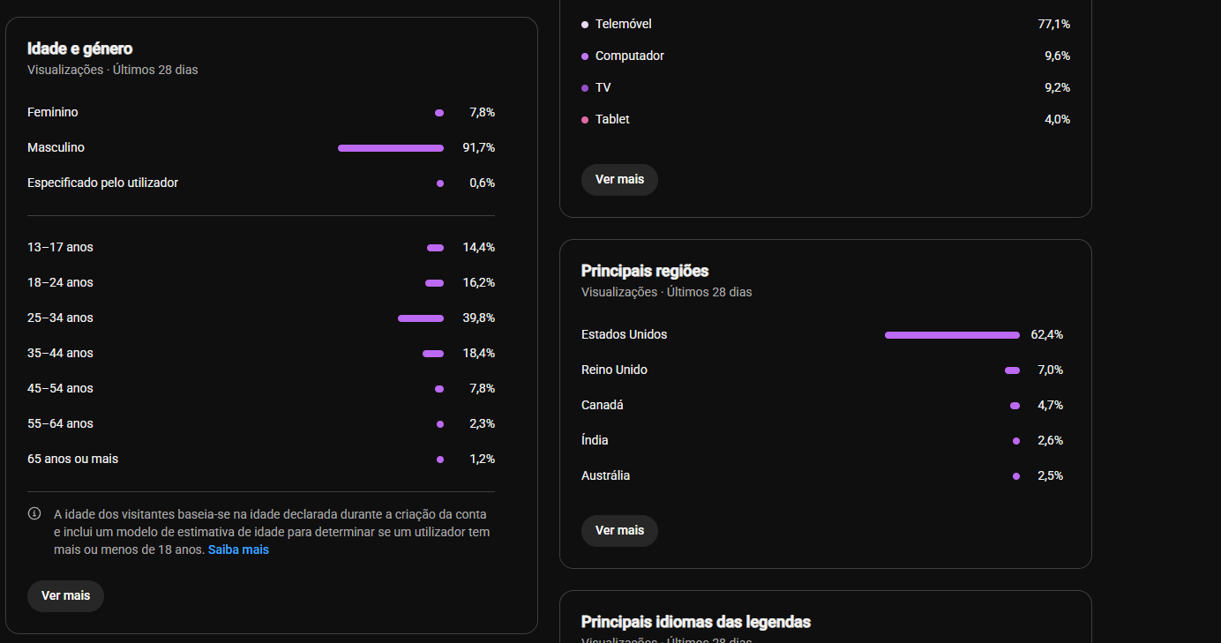Click the Estados Unidos bar
The image size is (1221, 643).
pyautogui.click(x=952, y=335)
